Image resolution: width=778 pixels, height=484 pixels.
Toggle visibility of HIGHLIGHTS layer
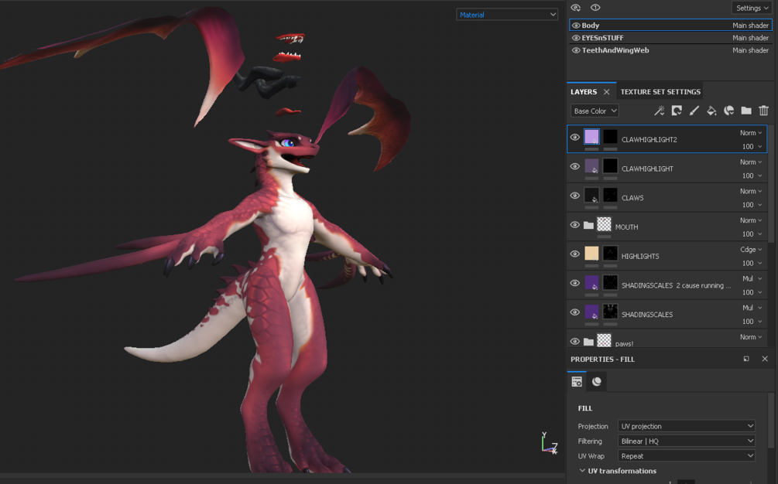click(574, 254)
